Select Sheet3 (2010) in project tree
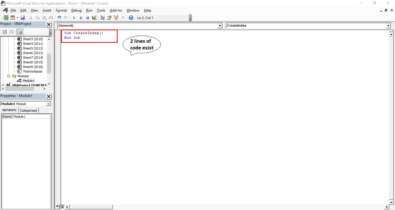This screenshot has width=395, height=210. pos(33,39)
